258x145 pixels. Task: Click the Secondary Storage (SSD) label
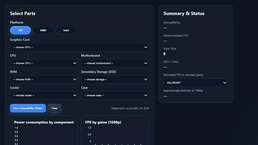99,72
